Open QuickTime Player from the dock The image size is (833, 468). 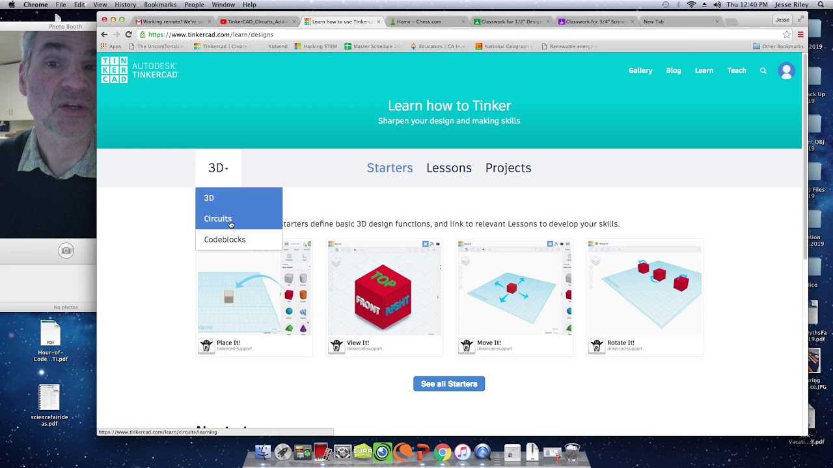482,452
